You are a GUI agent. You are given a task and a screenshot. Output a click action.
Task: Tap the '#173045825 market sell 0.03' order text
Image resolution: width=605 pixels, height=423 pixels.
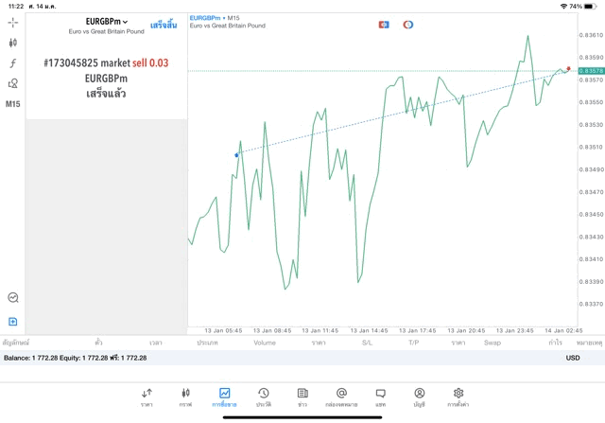tap(106, 63)
